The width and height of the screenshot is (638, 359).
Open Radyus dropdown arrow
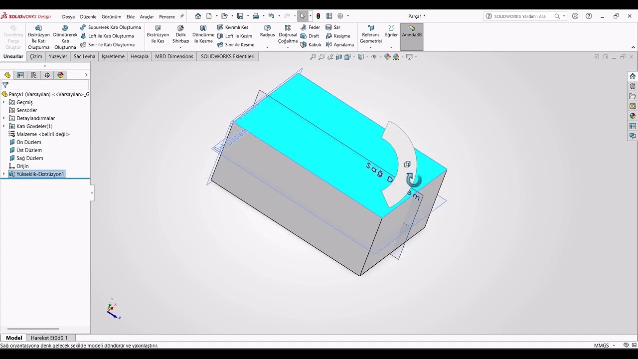pos(267,47)
